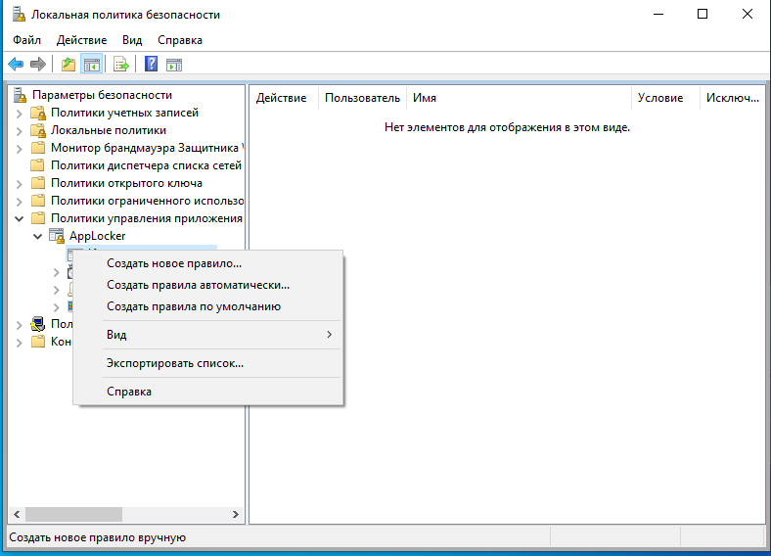Maximize the Local Security Policy window
This screenshot has height=556, width=771.
point(703,14)
